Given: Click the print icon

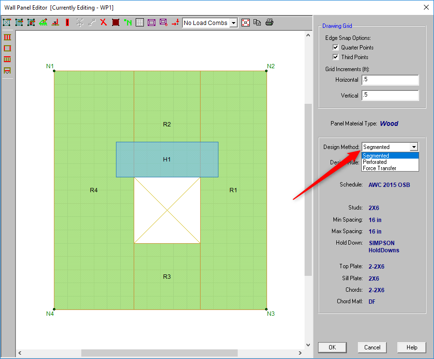Looking at the screenshot, I should [x=269, y=23].
